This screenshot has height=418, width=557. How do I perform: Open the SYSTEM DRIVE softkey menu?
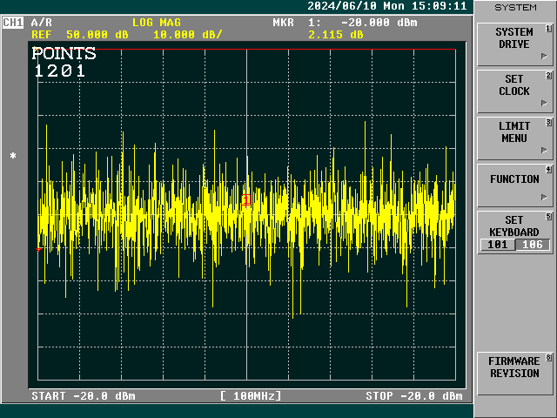tap(513, 38)
